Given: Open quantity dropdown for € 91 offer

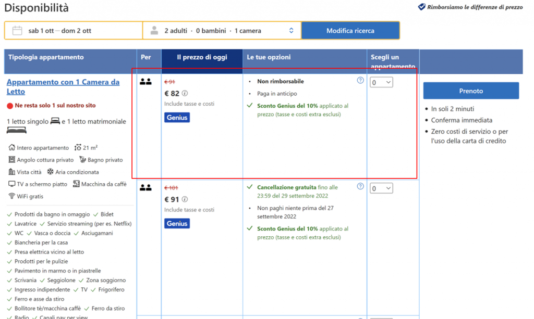Looking at the screenshot, I should point(381,188).
